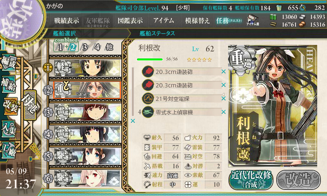Open the 工廠 factory side icon
The image size is (327, 196).
pyautogui.click(x=8, y=150)
